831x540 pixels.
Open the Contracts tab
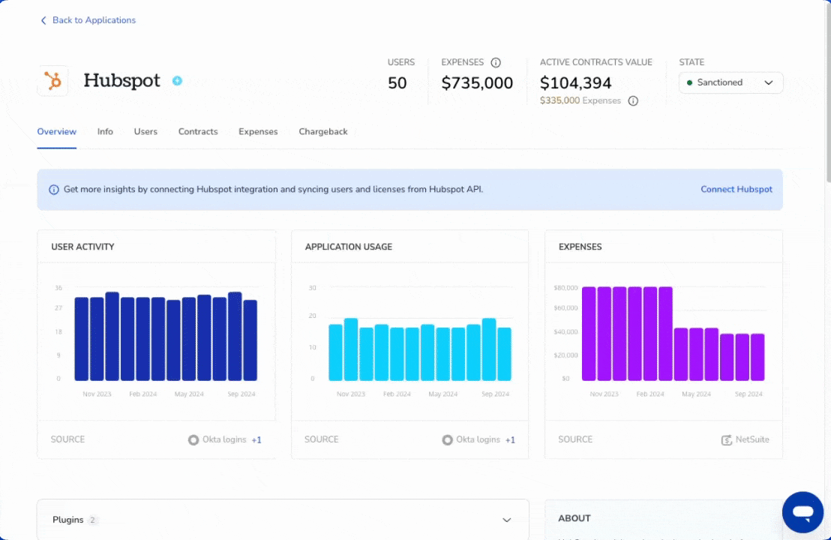[x=198, y=131]
